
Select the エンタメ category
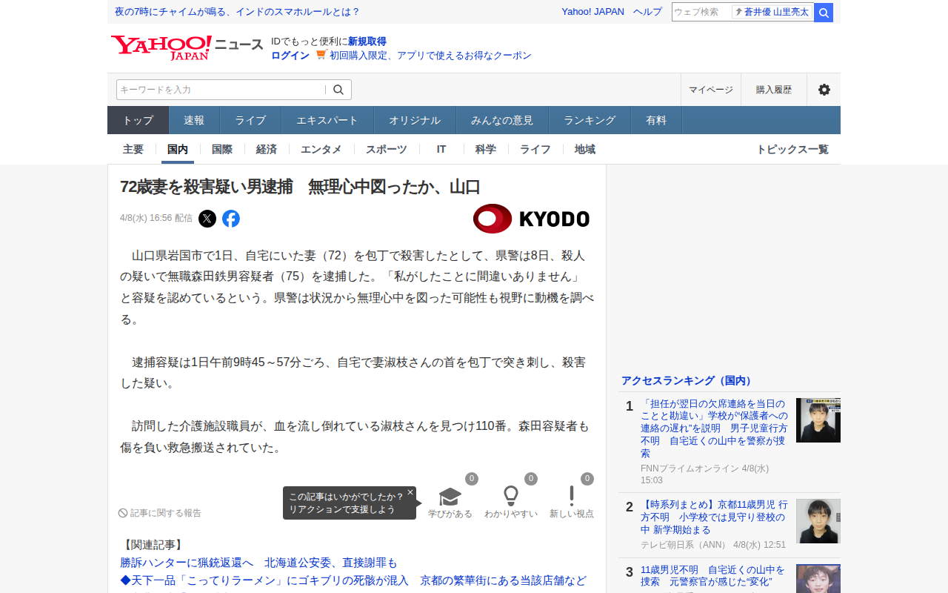[321, 149]
